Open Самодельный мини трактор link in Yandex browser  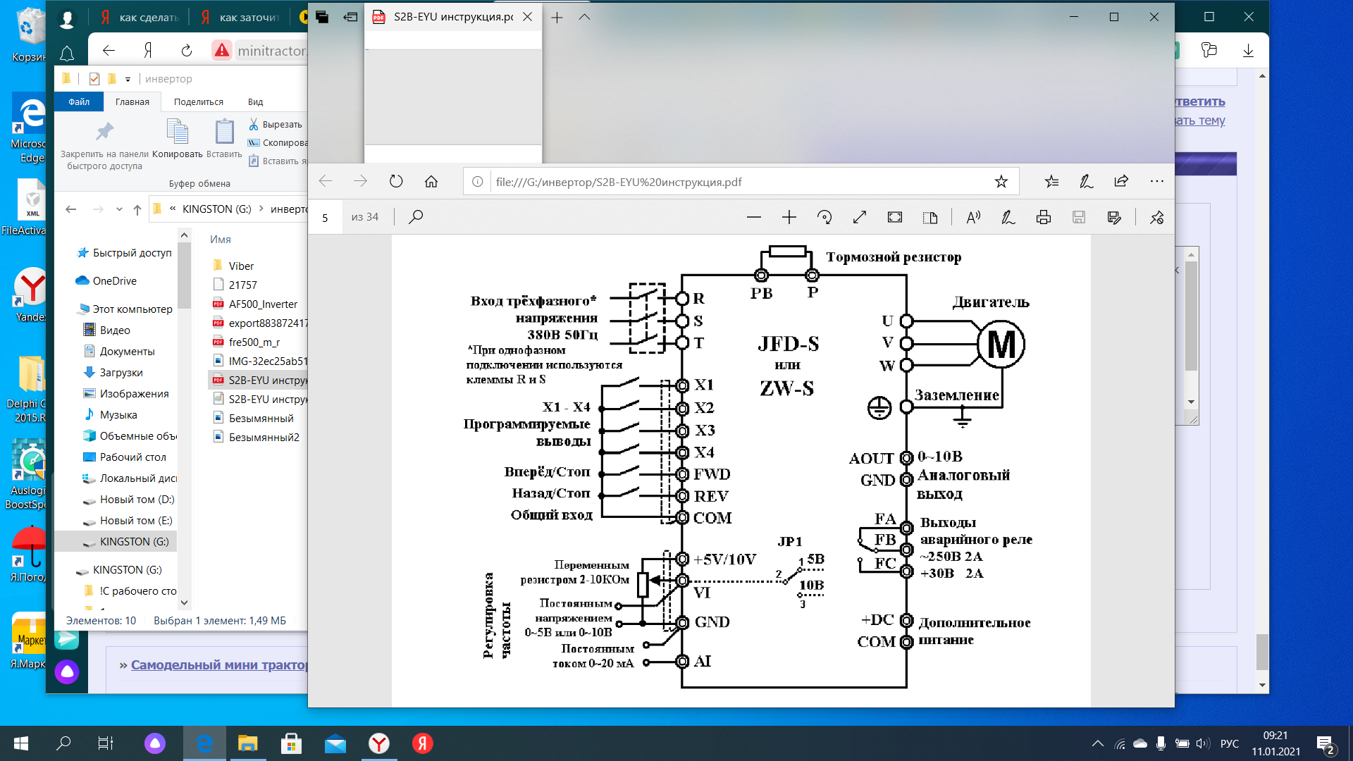click(x=218, y=664)
